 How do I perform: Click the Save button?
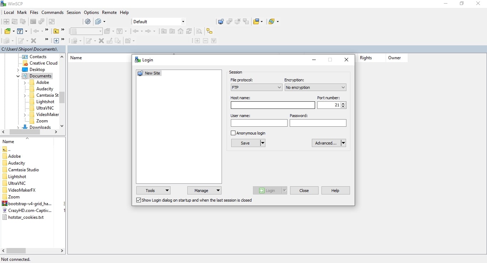point(245,143)
